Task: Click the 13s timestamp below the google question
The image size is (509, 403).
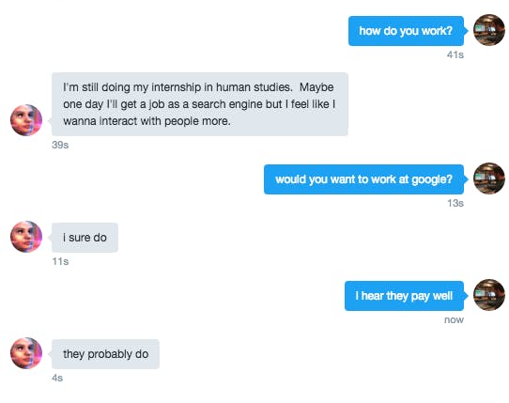Action: (455, 203)
